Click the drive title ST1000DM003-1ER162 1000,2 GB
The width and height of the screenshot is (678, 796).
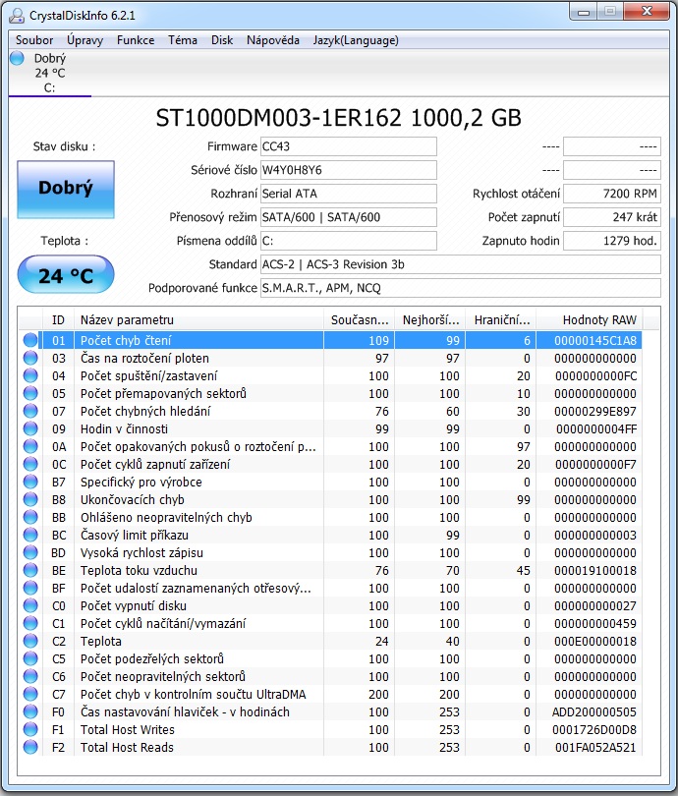tap(338, 118)
